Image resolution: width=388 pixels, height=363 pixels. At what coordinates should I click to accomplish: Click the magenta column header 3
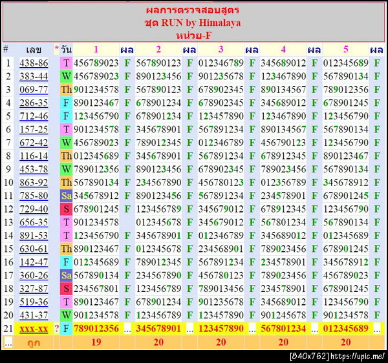[x=221, y=50]
